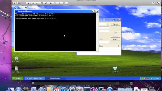Open Trash in the Mac dock

pyautogui.click(x=152, y=89)
